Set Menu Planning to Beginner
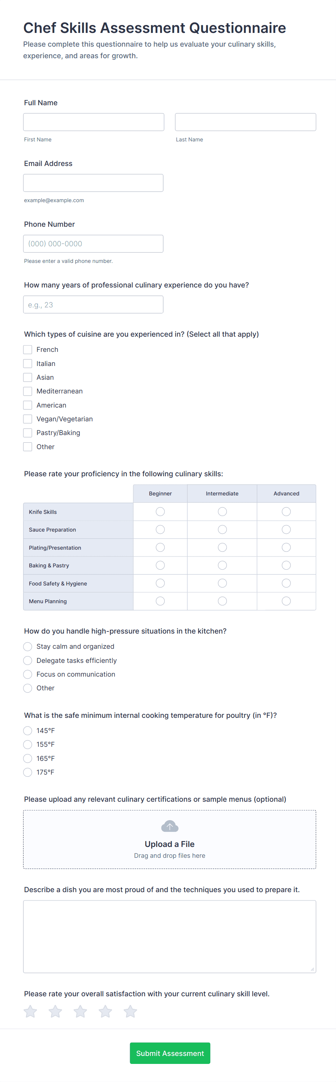 tap(160, 601)
